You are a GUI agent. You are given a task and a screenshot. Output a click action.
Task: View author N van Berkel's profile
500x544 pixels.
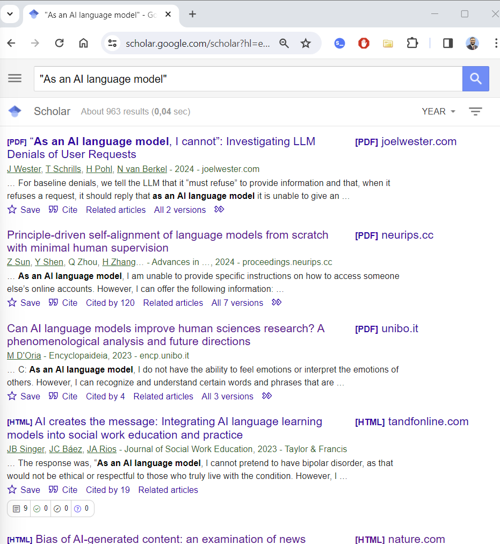click(x=142, y=169)
